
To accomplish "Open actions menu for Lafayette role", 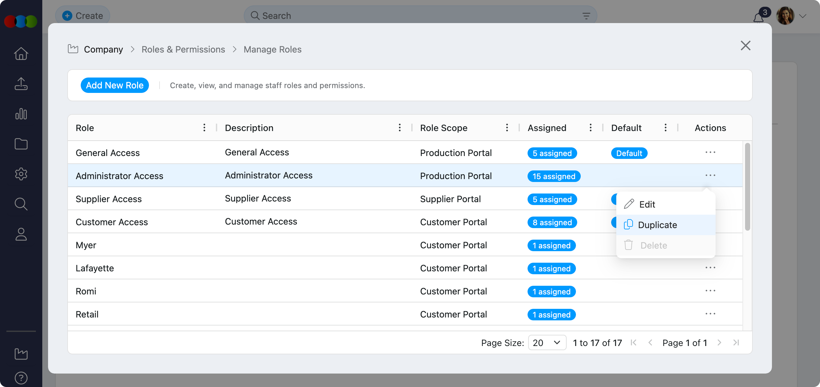I will [710, 268].
